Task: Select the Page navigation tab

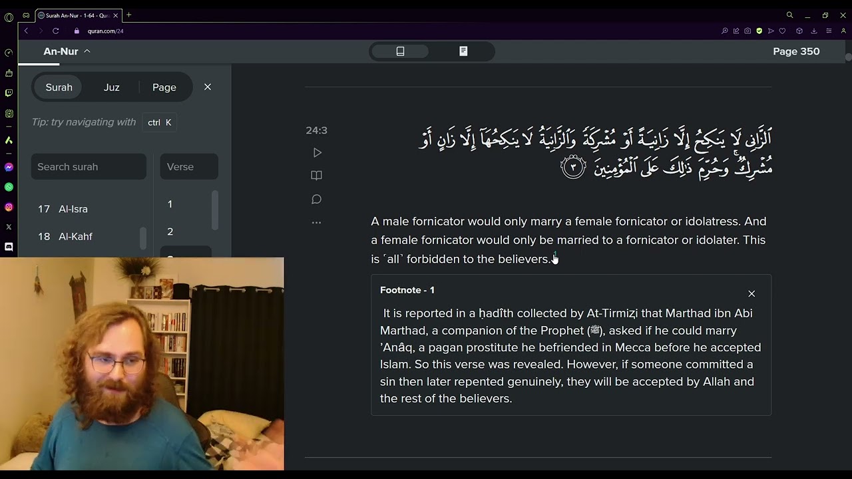Action: pyautogui.click(x=164, y=87)
